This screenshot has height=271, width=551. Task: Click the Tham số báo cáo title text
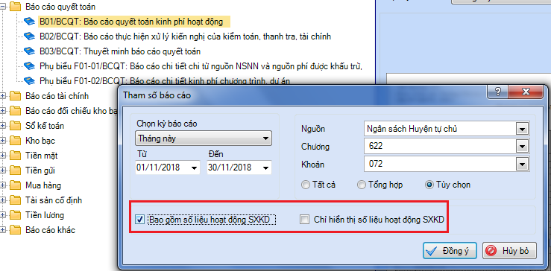click(157, 95)
